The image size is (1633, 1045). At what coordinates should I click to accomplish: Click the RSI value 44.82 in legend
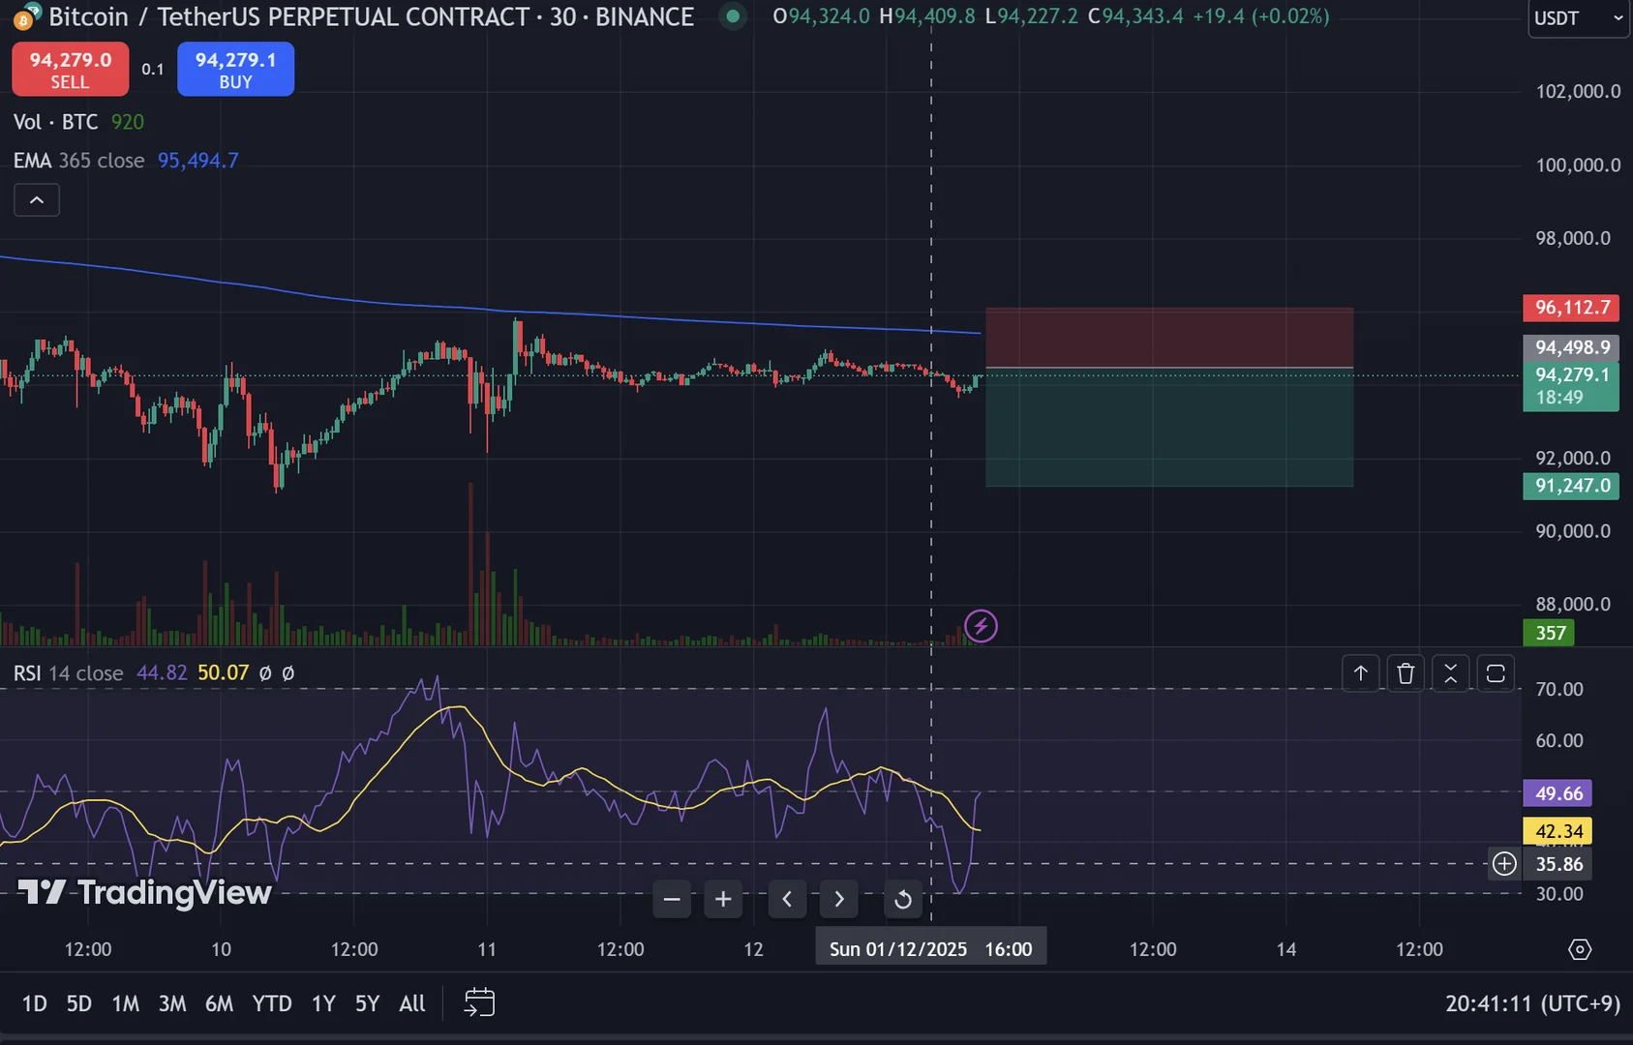click(162, 672)
